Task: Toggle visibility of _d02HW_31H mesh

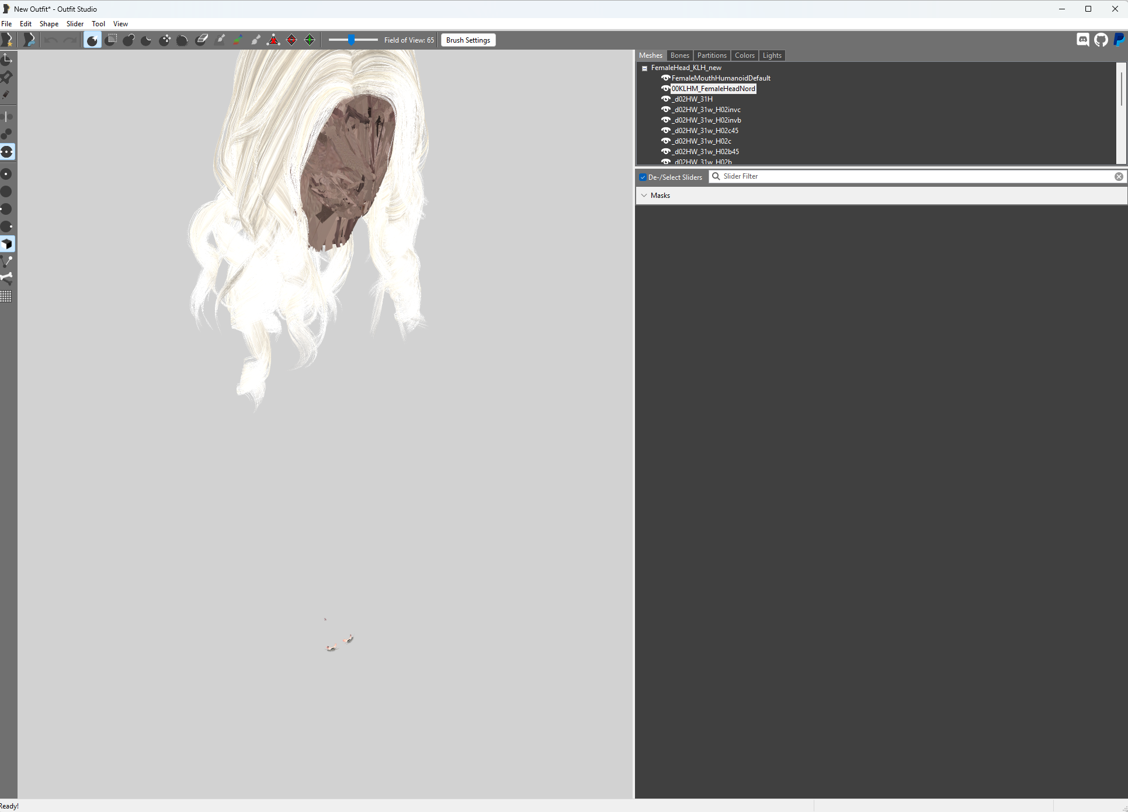Action: click(665, 99)
